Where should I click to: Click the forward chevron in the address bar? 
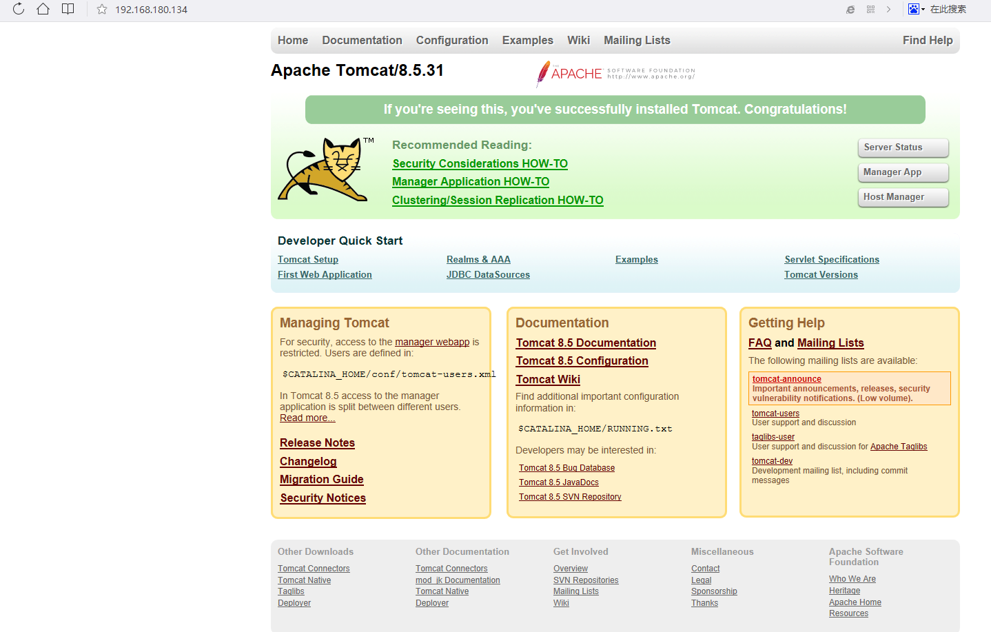(889, 10)
